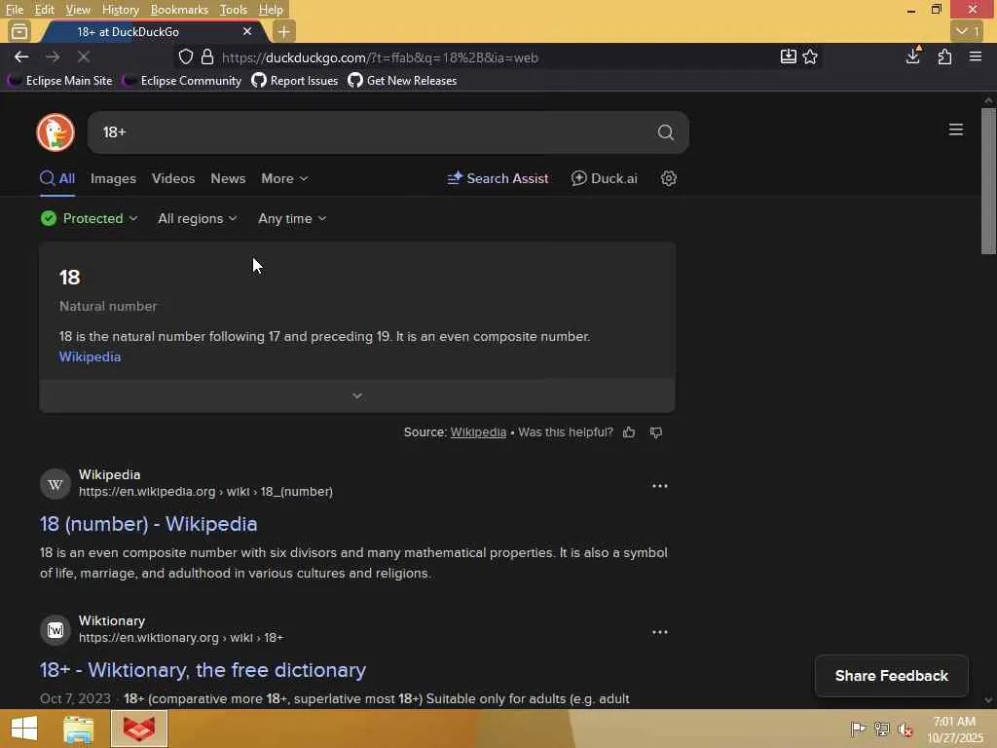997x748 pixels.
Task: Switch to the Videos tab
Action: click(x=173, y=179)
